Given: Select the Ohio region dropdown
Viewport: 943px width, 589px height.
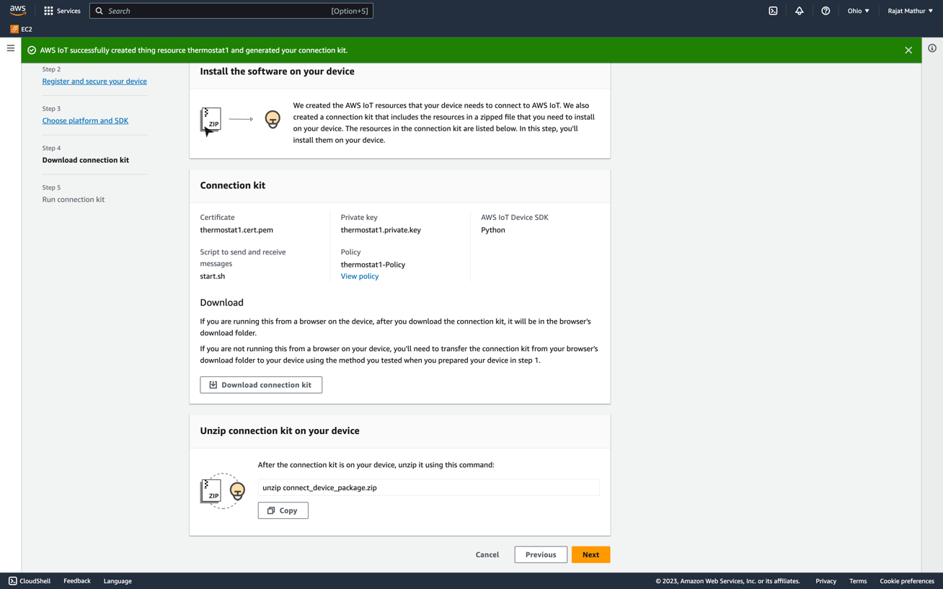Looking at the screenshot, I should coord(858,11).
